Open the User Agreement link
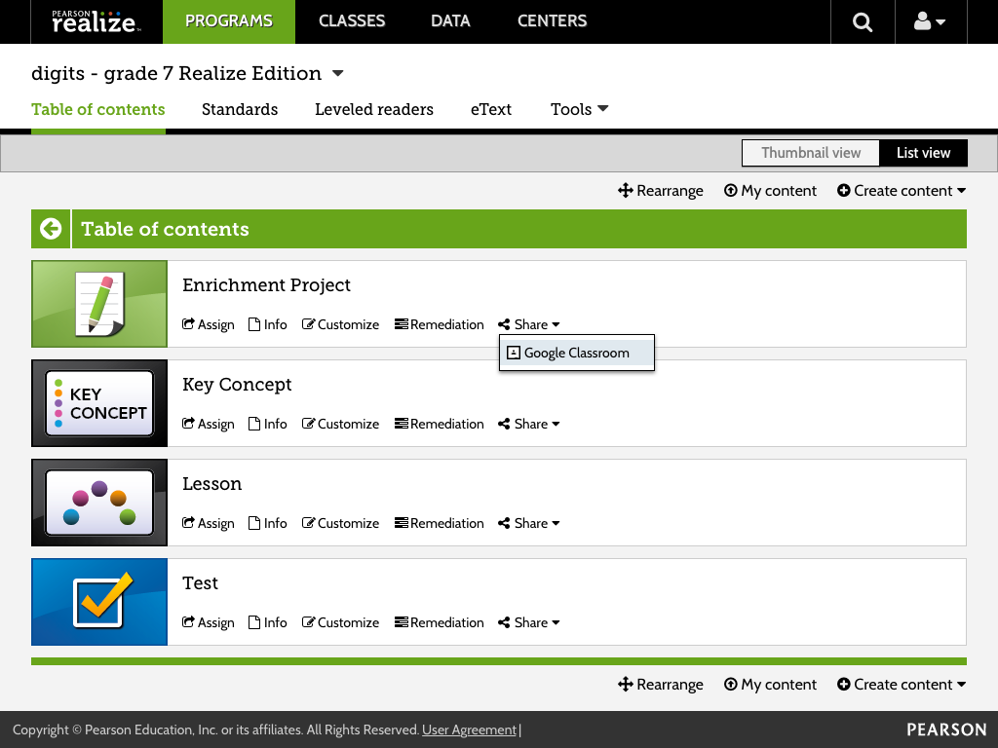Viewport: 998px width, 748px height. pos(469,729)
